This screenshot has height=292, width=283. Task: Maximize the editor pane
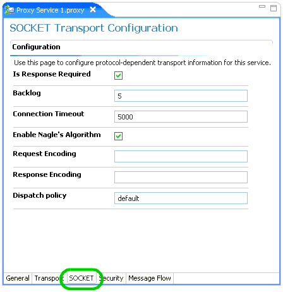click(274, 8)
